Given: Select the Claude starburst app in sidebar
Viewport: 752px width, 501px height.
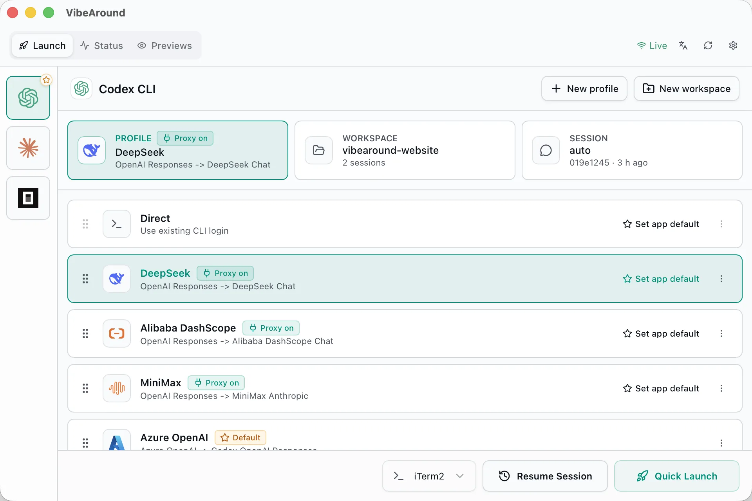Looking at the screenshot, I should [x=28, y=148].
